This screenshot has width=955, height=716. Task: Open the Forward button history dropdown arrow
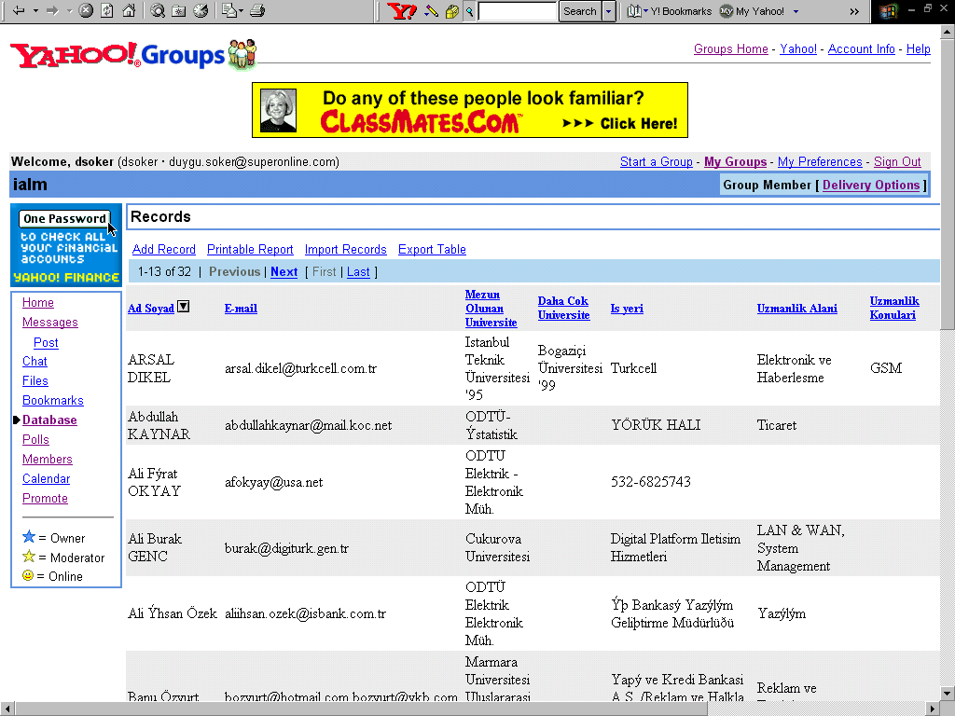click(x=69, y=11)
